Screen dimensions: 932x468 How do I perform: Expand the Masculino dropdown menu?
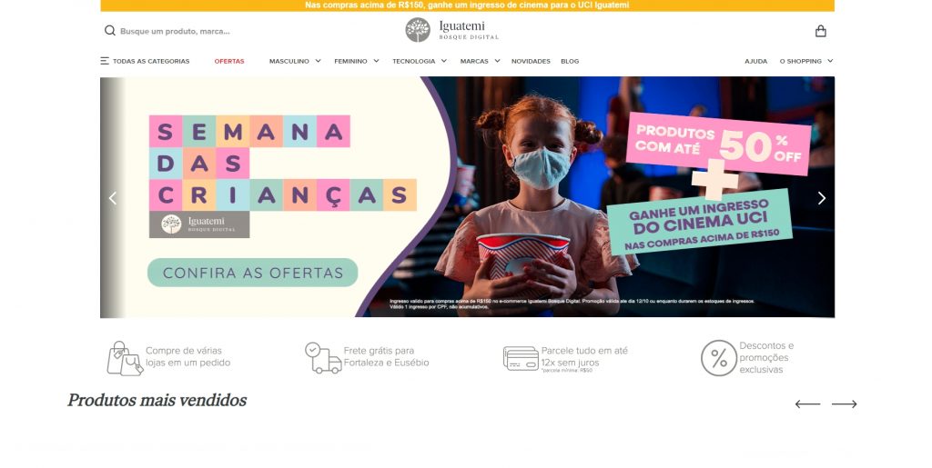[x=295, y=61]
